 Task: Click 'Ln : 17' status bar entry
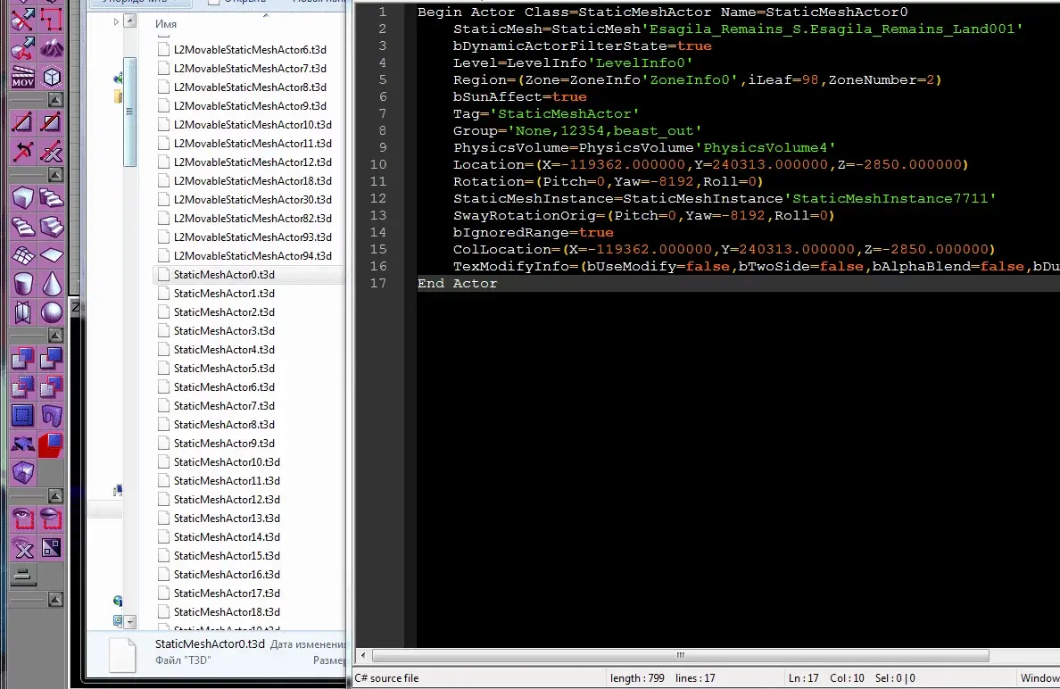803,678
